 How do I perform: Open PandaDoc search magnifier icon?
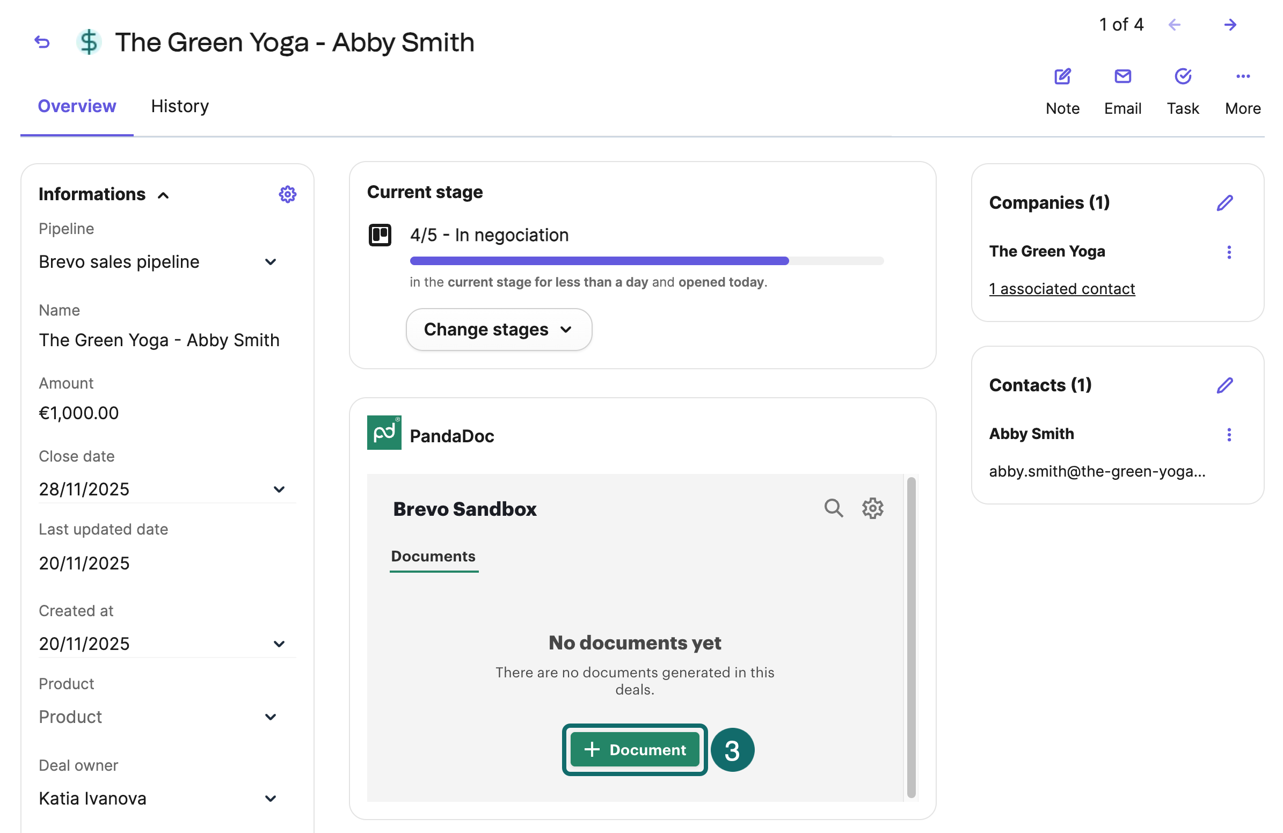coord(833,508)
